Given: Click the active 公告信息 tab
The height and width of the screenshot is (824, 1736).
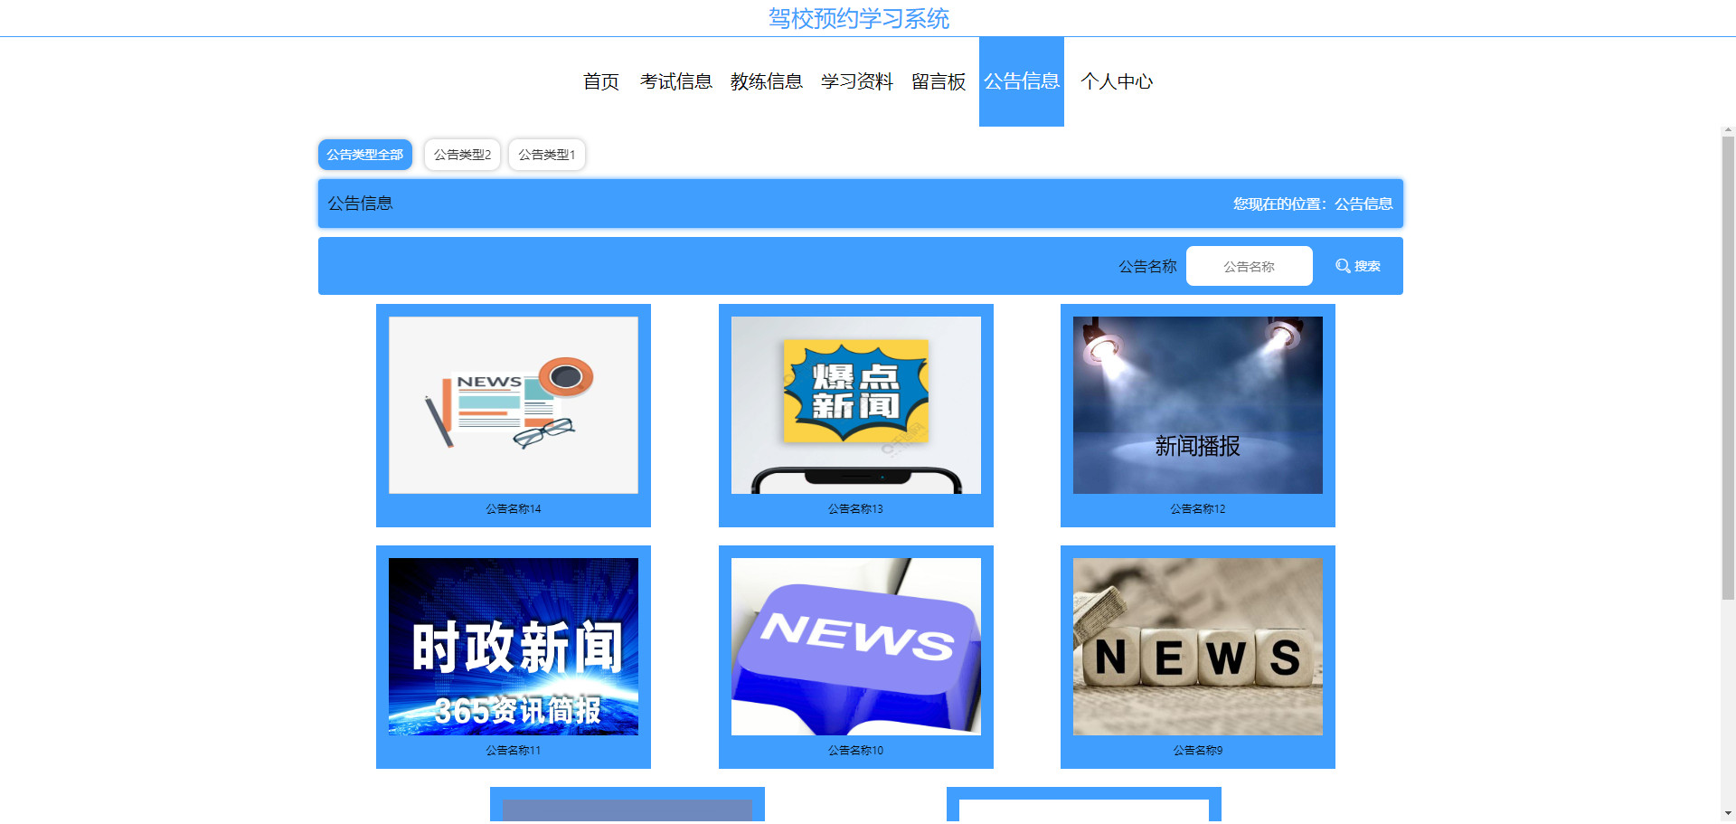Looking at the screenshot, I should point(1022,81).
